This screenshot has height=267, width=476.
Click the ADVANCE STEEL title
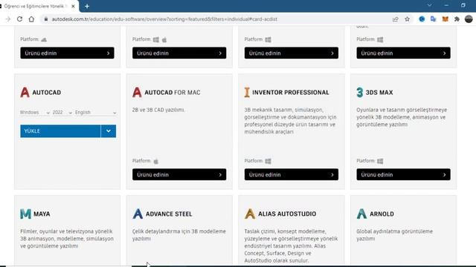click(169, 214)
